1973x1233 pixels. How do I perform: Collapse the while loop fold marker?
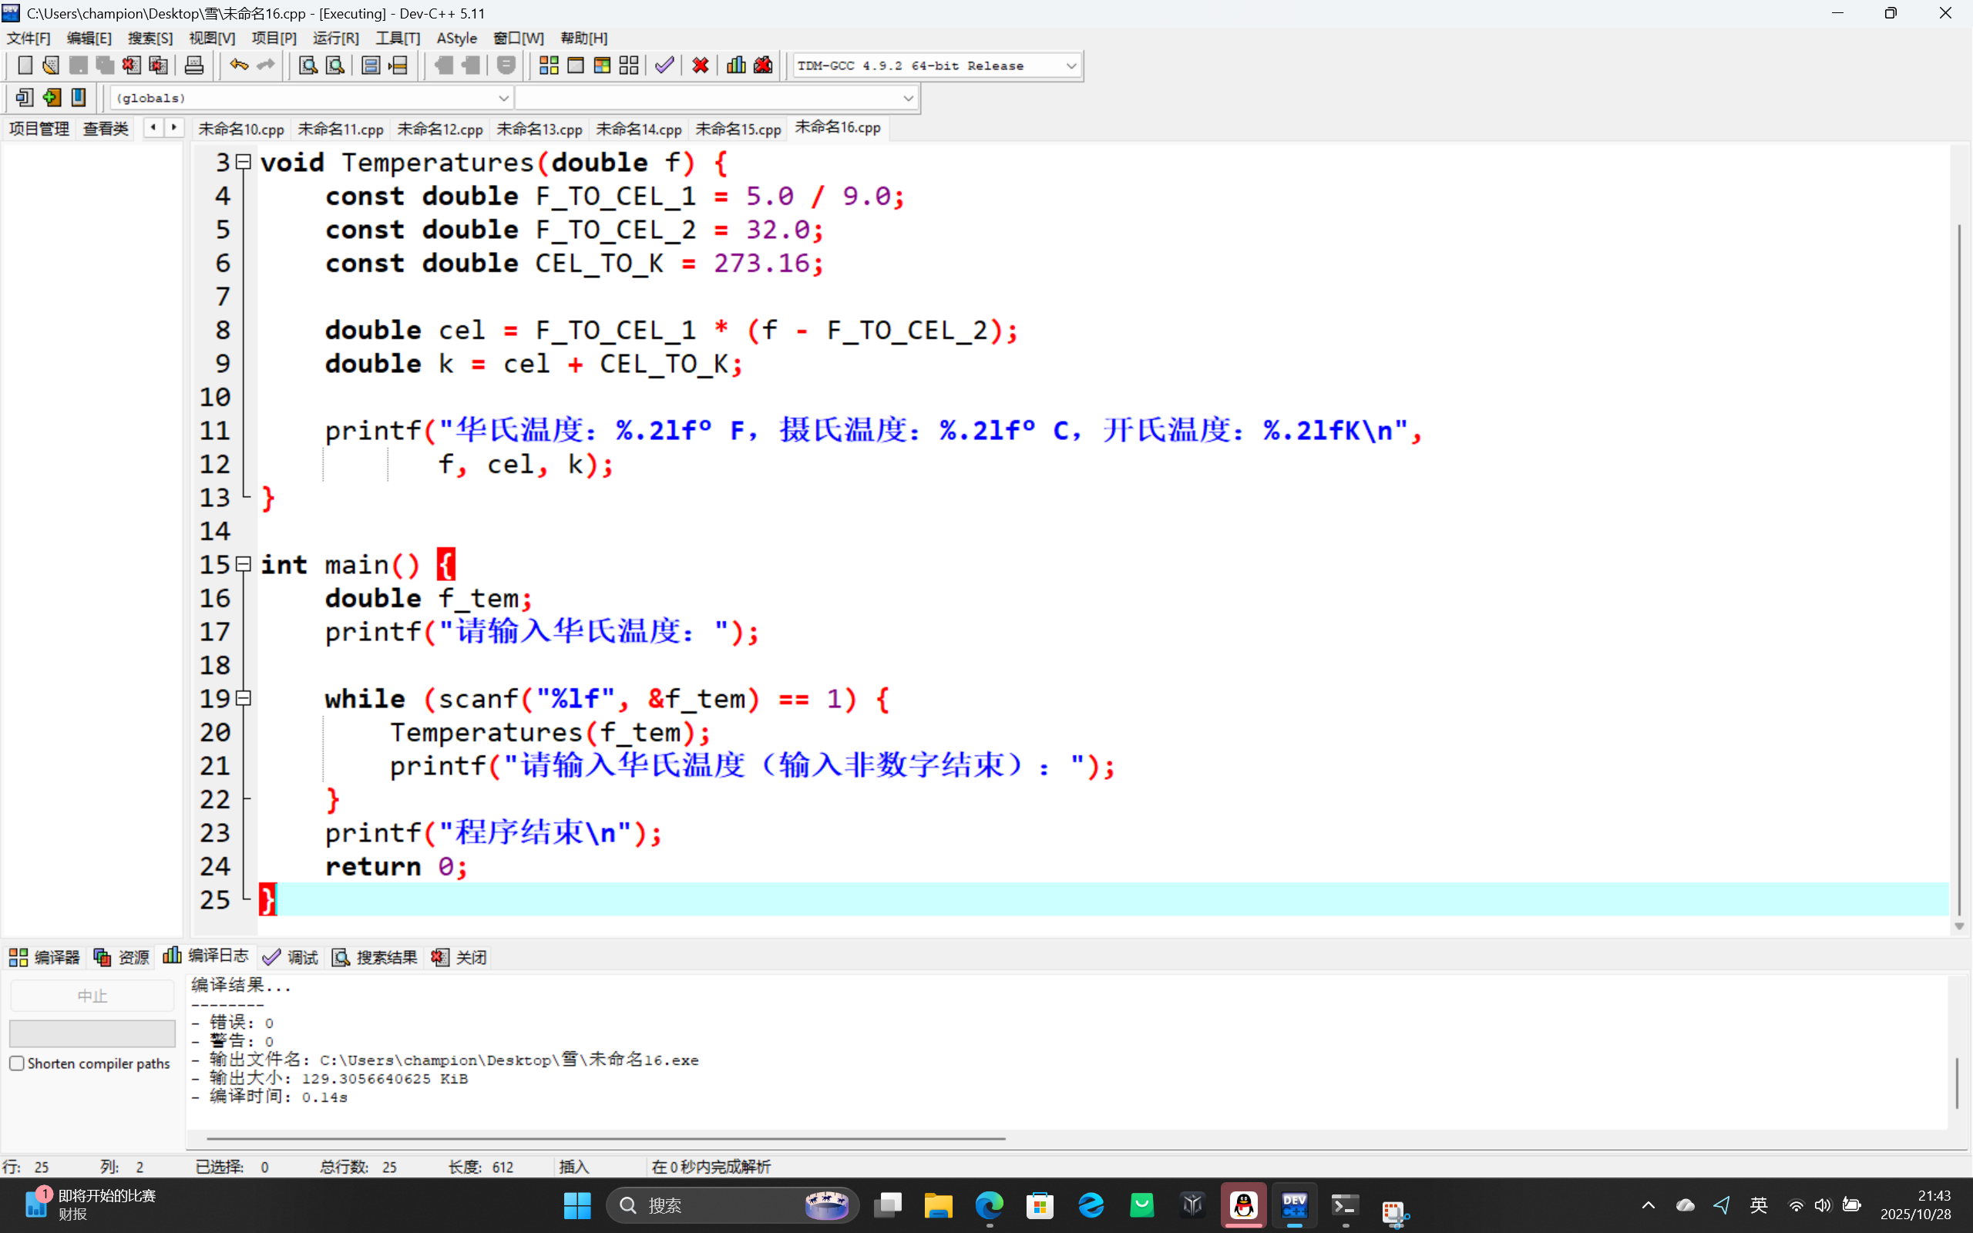(x=243, y=699)
